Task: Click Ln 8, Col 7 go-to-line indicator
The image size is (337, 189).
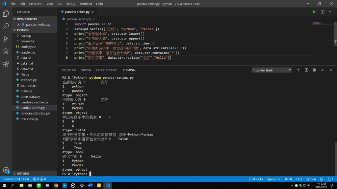Action: [256, 179]
